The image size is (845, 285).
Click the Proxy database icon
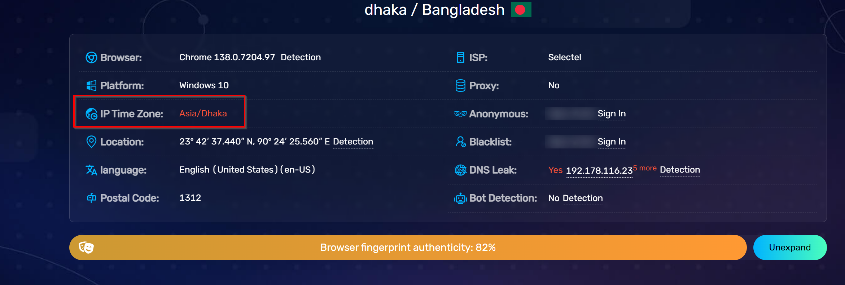tap(460, 86)
